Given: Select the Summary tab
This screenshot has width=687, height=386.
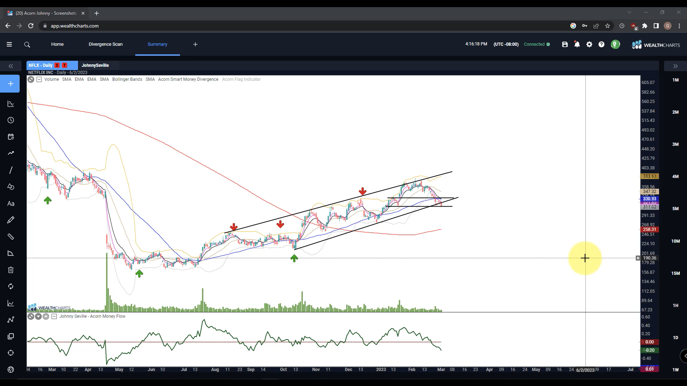Looking at the screenshot, I should tap(157, 44).
